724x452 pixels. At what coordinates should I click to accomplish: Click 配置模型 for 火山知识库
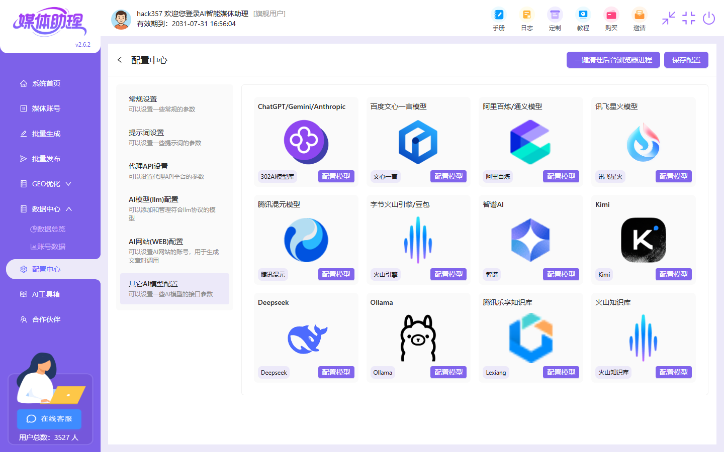(674, 372)
